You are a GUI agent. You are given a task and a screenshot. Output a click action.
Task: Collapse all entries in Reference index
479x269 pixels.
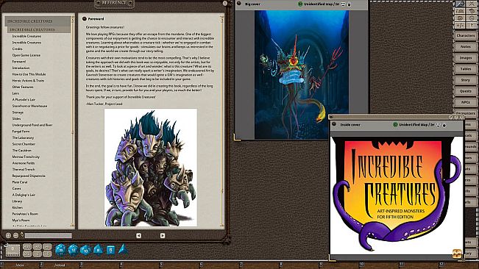click(x=15, y=235)
